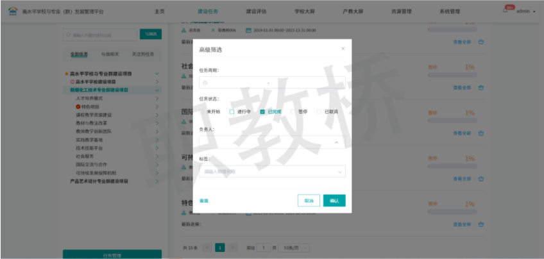Click the 取消 button in the dialog
Viewport: 544px width, 259px height.
click(309, 201)
